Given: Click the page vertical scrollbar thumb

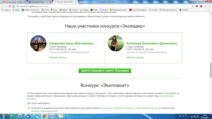Looking at the screenshot, I should 211,70.
